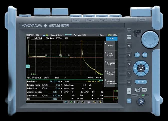Open the Event Analysis soft menu

110,55
